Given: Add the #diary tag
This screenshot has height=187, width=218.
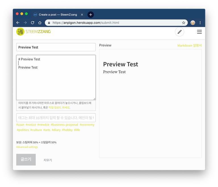Looking at the screenshot, I should tap(56, 130).
